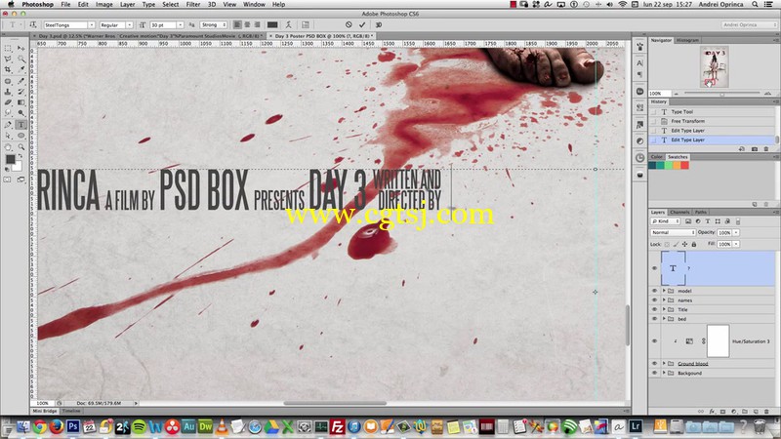781x439 pixels.
Task: Switch to the Histogram tab
Action: pyautogui.click(x=687, y=40)
